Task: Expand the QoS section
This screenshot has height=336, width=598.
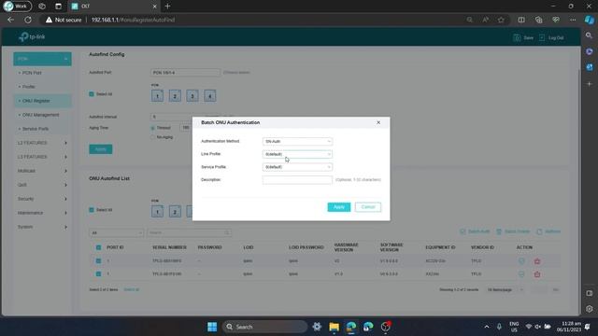Action: [42, 185]
